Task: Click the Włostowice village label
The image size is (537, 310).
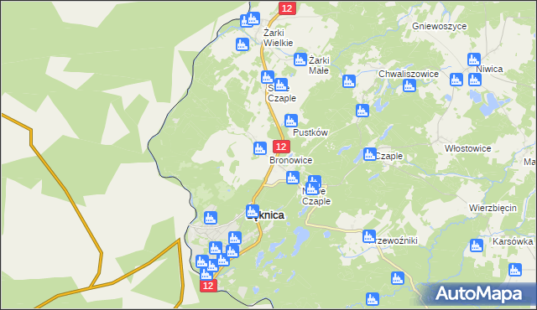Action: [x=468, y=148]
